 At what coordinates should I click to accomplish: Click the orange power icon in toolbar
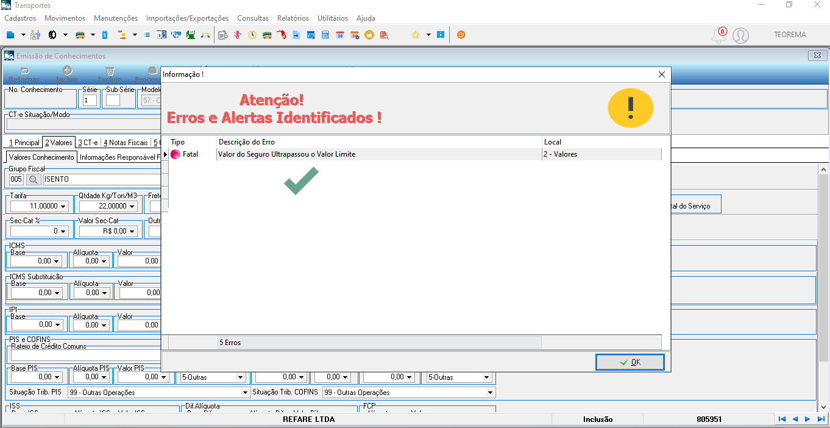[461, 35]
